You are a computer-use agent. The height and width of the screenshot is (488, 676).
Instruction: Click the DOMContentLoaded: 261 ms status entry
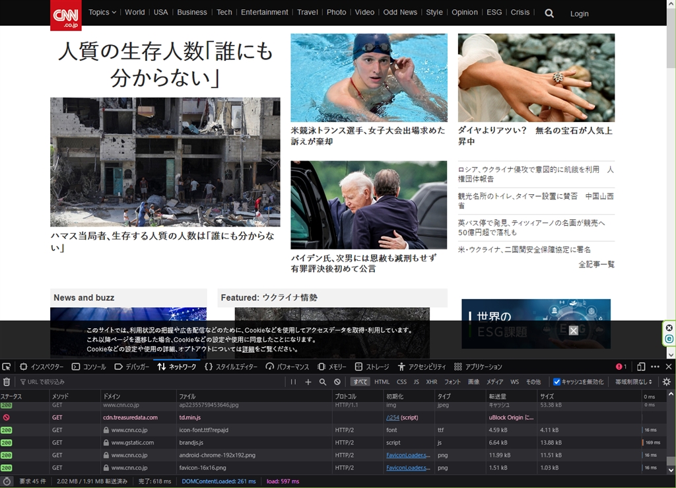[x=219, y=481]
